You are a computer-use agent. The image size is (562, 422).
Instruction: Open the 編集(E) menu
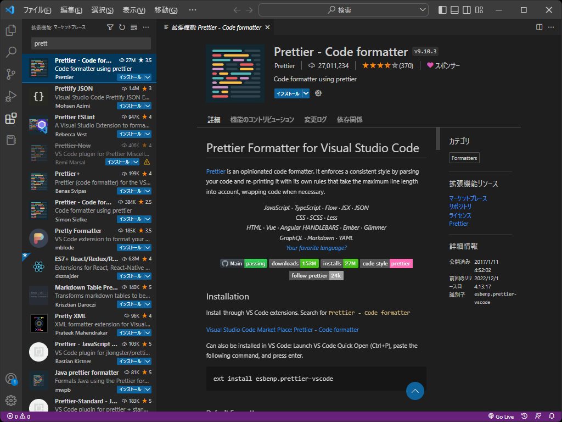coord(71,10)
